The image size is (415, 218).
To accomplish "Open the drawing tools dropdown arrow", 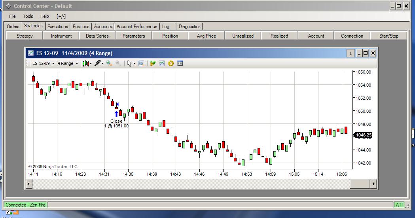I will click(102, 63).
